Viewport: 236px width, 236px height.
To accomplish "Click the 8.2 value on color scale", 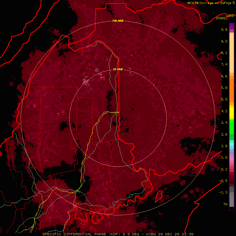I will click(x=224, y=53).
